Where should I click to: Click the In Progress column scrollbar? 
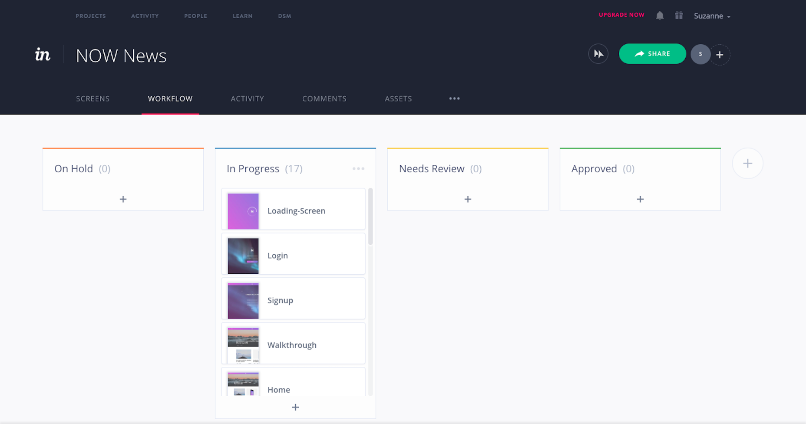pos(370,217)
